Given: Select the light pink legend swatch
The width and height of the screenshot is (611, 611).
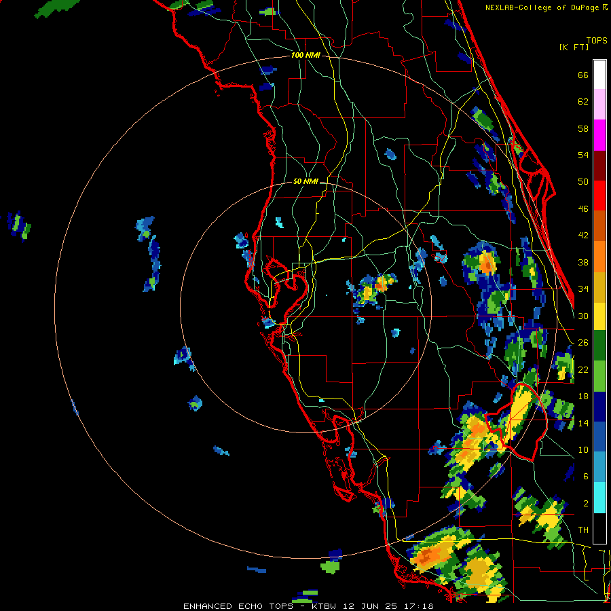Looking at the screenshot, I should pos(599,105).
